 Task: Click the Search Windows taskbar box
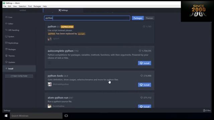click(36, 116)
